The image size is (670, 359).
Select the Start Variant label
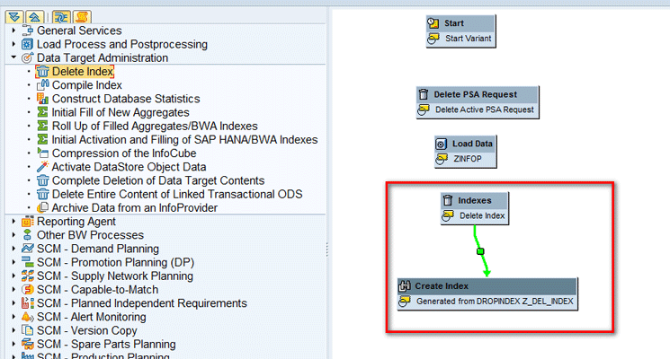468,39
